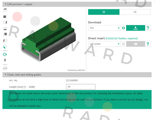
Task: Open download settings gear icon
Action: pyautogui.click(x=123, y=28)
